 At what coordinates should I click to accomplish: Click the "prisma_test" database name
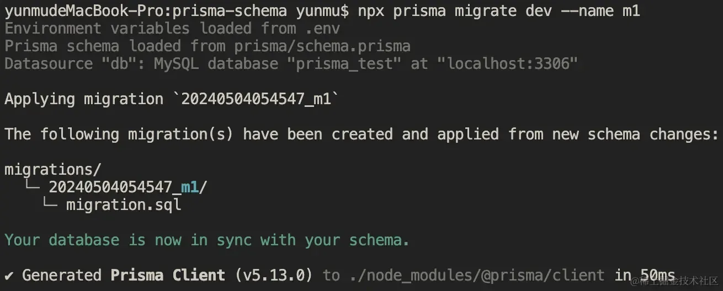tap(349, 64)
